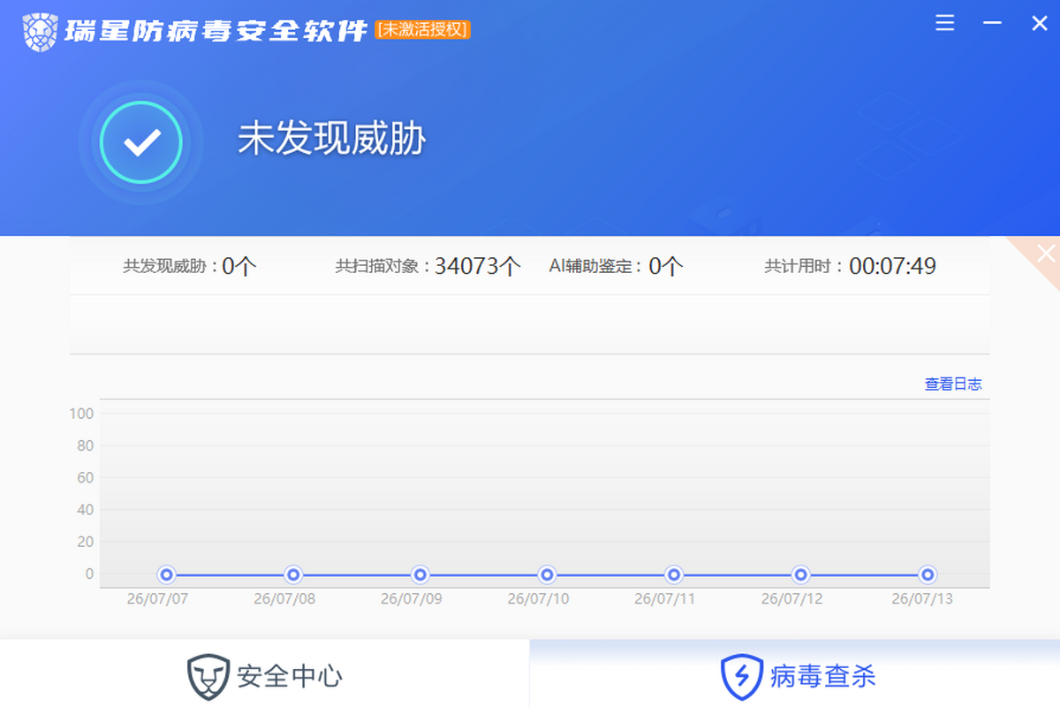This screenshot has height=707, width=1060.
Task: Open 查看日志 log link
Action: pyautogui.click(x=953, y=384)
